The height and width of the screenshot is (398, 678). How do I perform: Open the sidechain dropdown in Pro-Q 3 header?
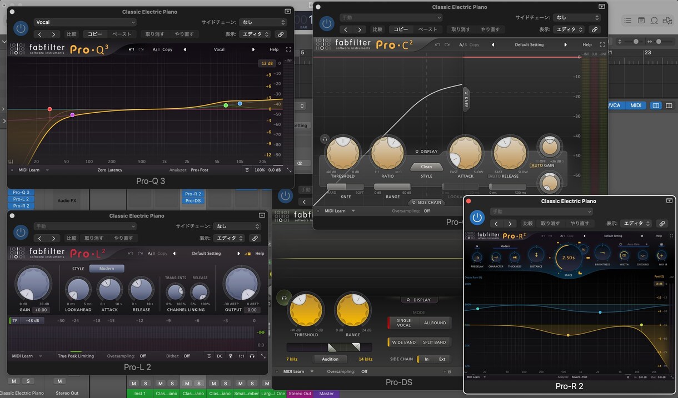263,22
